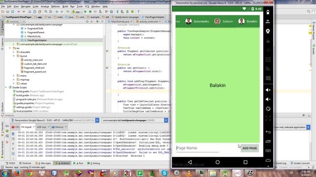Open Chrome from the Windows taskbar
The image size is (316, 177).
point(30,173)
